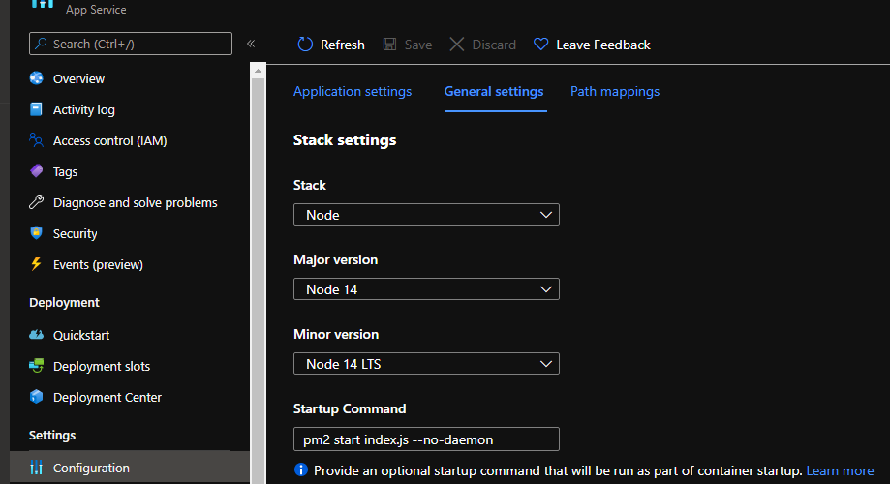Screen dimensions: 890x484
Task: Click the Stack settings heading
Action: coord(345,140)
